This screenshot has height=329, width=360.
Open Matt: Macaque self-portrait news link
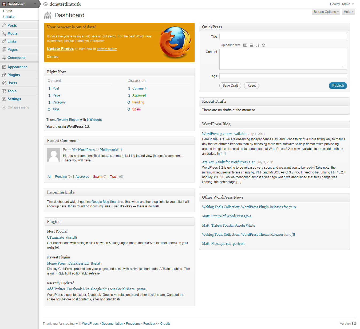point(223,243)
